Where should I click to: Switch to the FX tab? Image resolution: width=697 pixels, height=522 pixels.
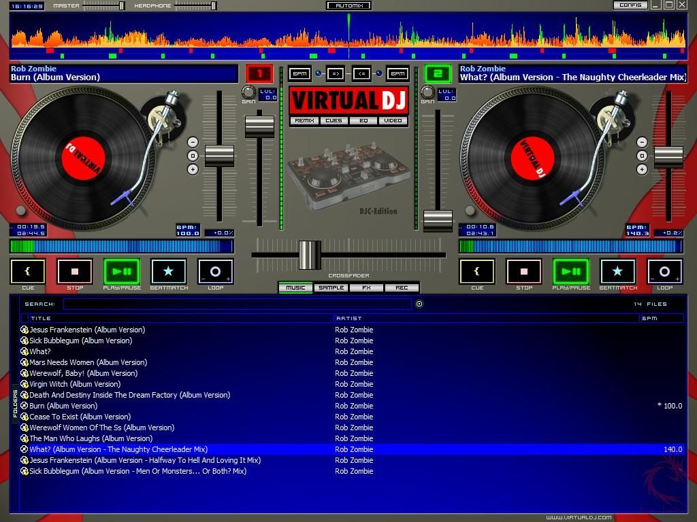pyautogui.click(x=366, y=288)
